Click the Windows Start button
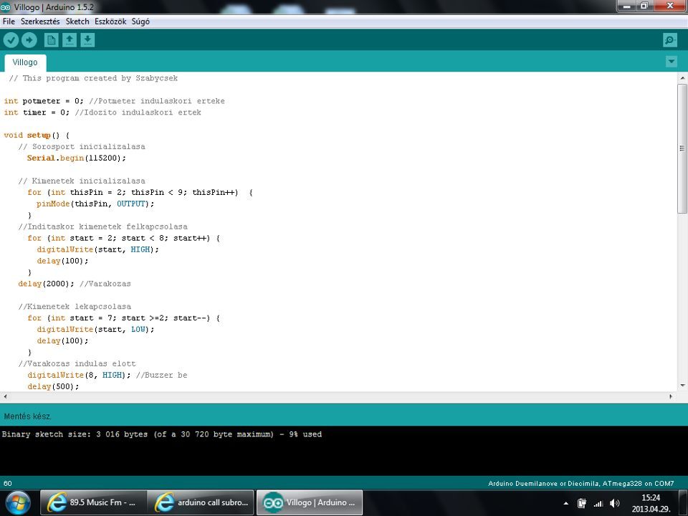Screen dimensions: 688x516 tap(17, 503)
